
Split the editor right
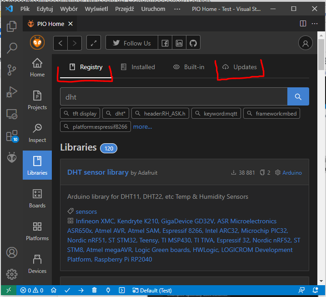303,24
